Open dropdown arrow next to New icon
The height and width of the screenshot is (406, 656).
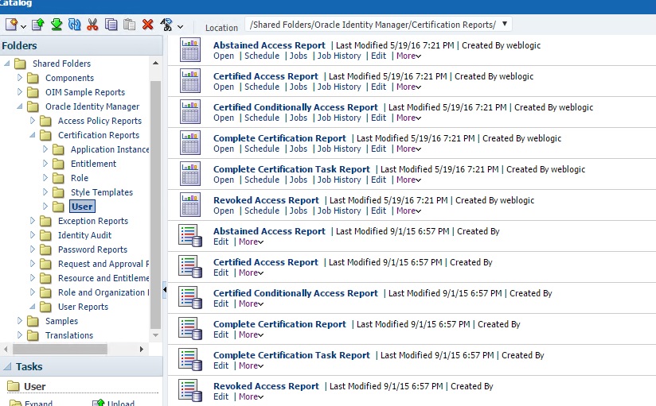23,27
